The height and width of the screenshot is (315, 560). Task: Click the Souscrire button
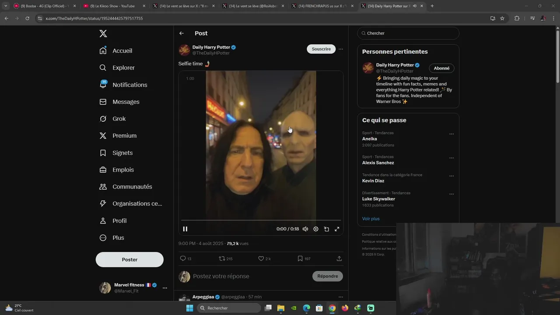[321, 49]
